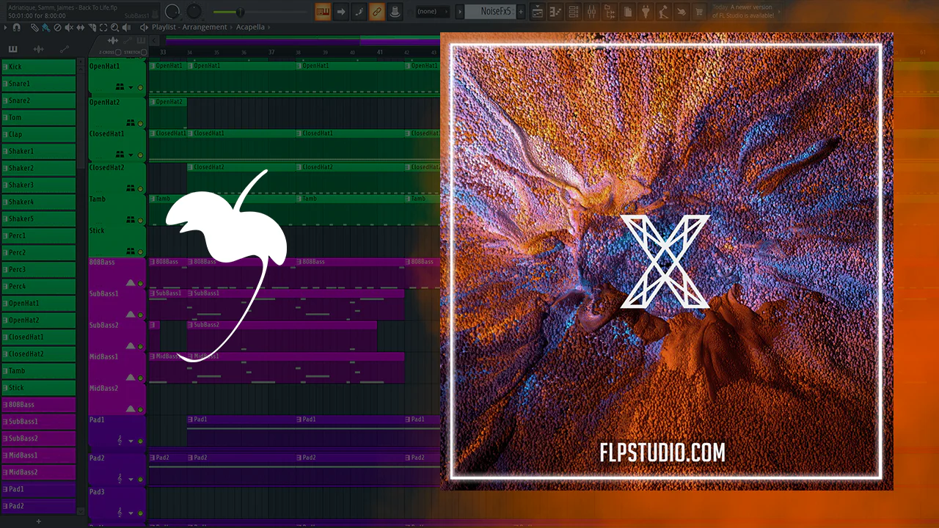Toggle the magnet snap icon

[16, 27]
